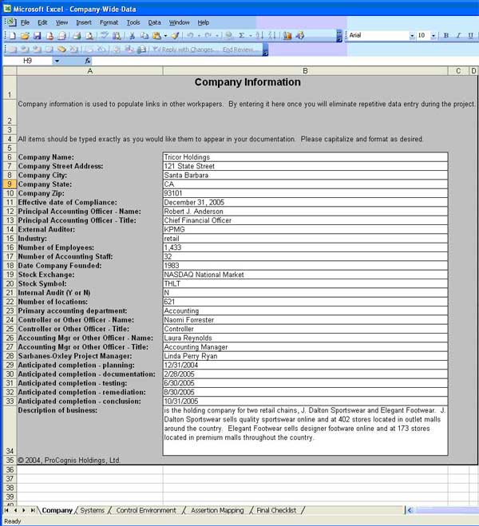Click the Name Box showing H9
479x526 pixels.
point(27,61)
